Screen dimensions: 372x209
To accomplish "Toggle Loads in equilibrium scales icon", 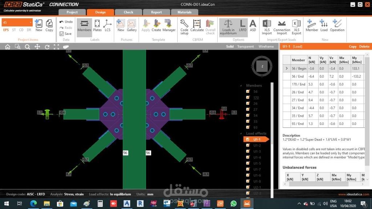I will (x=228, y=27).
